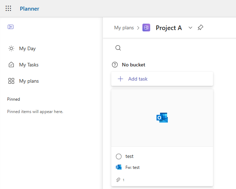Click the Outlook email preview thumbnail
236x189 pixels.
point(162,118)
